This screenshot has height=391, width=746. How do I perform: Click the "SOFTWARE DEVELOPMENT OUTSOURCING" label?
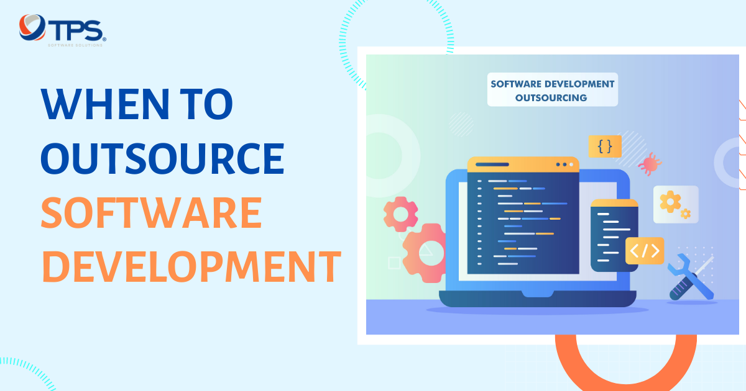tap(553, 91)
